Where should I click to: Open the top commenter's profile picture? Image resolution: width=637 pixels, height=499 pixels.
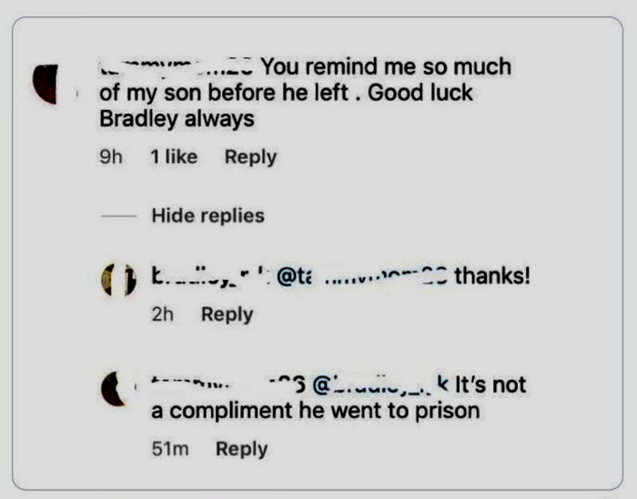pyautogui.click(x=45, y=84)
